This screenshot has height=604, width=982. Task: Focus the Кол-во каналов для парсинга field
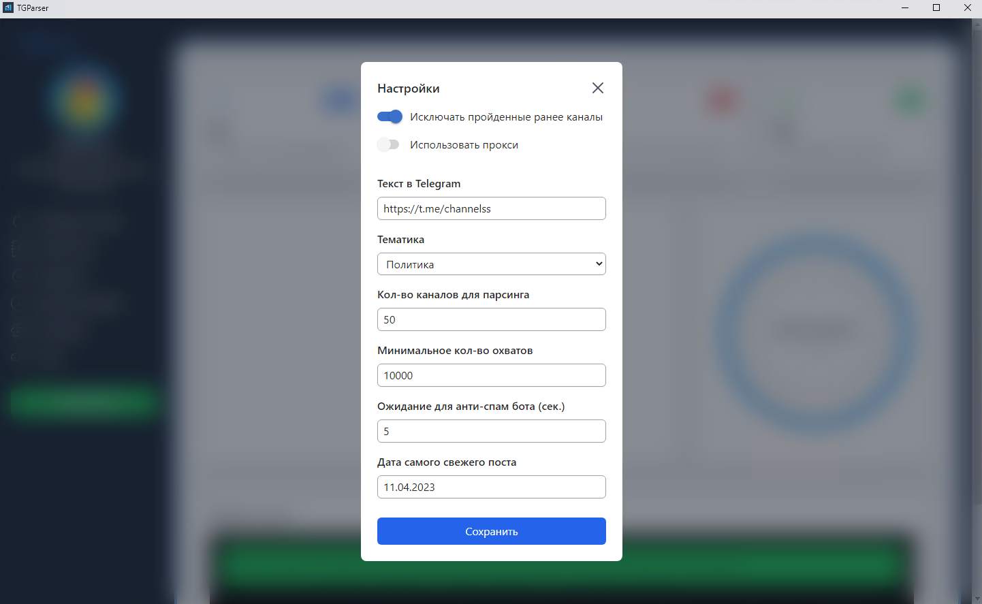point(492,319)
